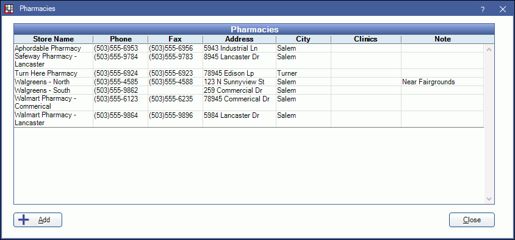Click address 259 Commercial Dr
This screenshot has width=515, height=240.
click(x=232, y=90)
